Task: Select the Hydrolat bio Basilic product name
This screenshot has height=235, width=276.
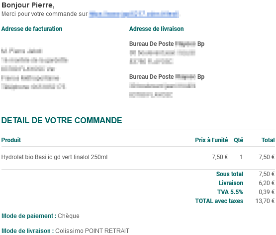Action: pos(54,157)
